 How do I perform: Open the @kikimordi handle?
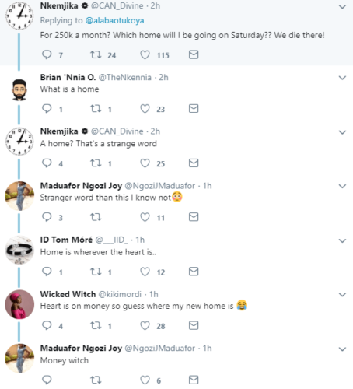120,294
